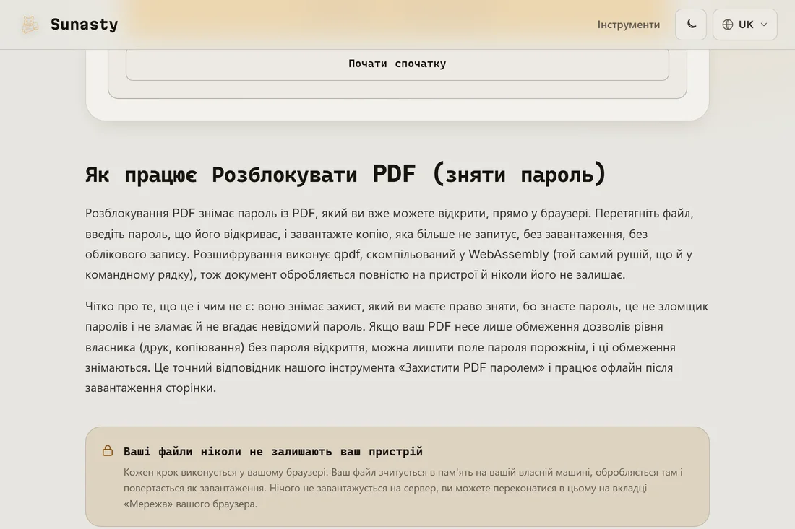
Task: Open the Sunasty home link text
Action: point(84,25)
